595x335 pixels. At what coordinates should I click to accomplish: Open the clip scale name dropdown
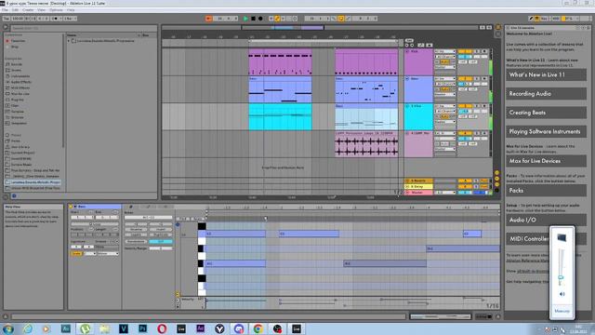click(x=108, y=253)
